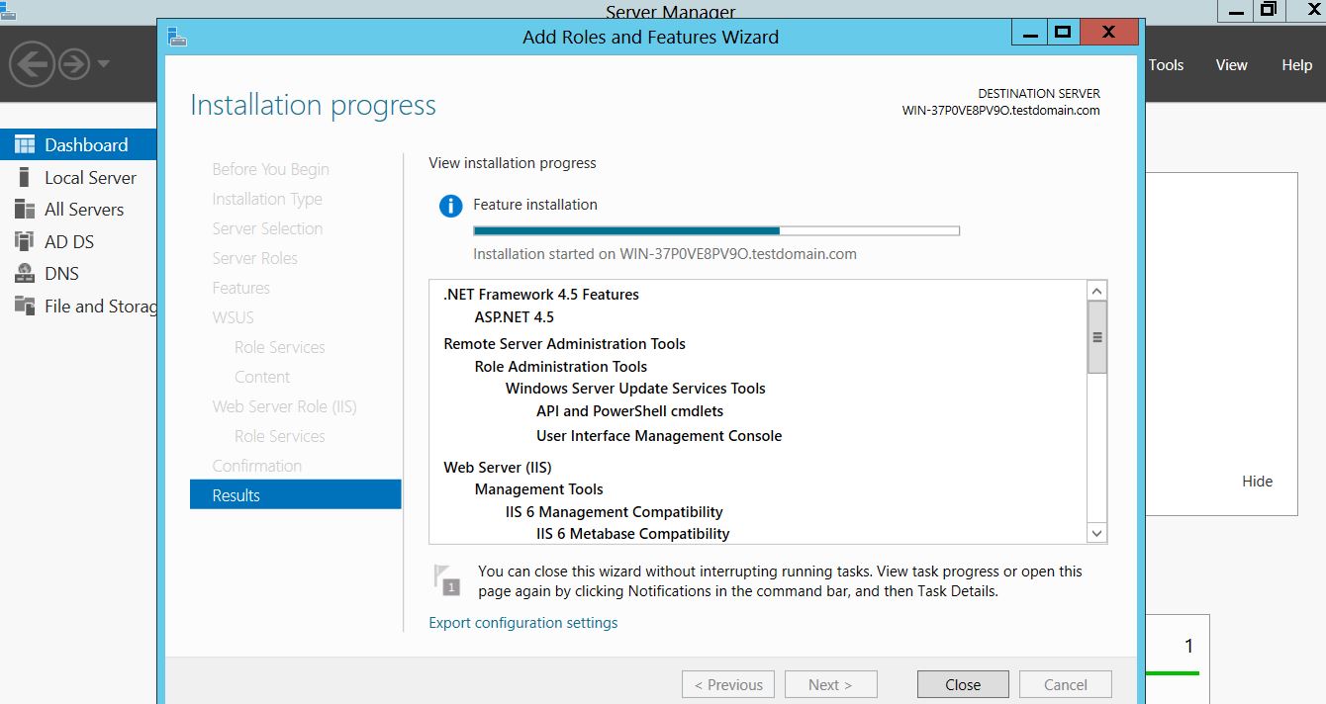1326x704 pixels.
Task: Open the Tools menu
Action: 1166,65
